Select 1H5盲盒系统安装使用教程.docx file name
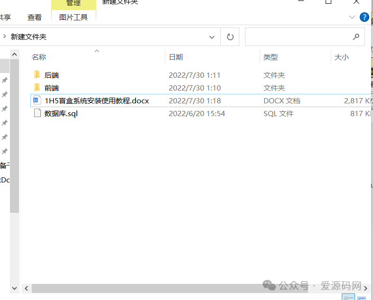 tap(97, 100)
